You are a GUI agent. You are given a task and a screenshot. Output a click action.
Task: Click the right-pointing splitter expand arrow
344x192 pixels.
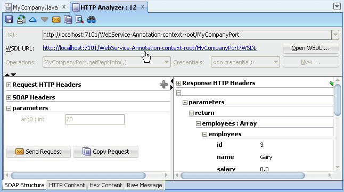tap(172, 88)
